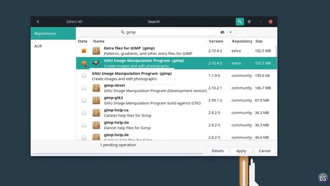This screenshot has width=330, height=186.
Task: Click the gimp-help-ca package icon
Action: 96,113
